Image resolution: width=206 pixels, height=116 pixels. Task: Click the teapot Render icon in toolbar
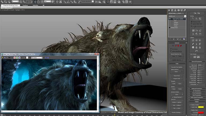[130, 2]
